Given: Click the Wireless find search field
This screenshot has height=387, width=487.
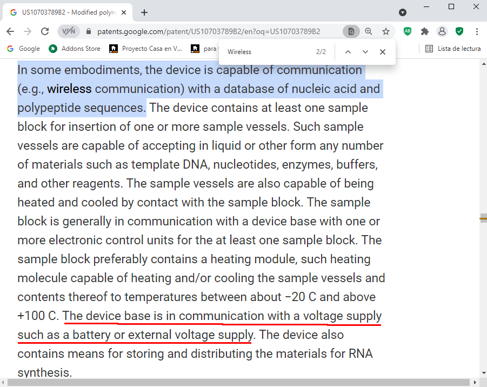Looking at the screenshot, I should pyautogui.click(x=268, y=52).
